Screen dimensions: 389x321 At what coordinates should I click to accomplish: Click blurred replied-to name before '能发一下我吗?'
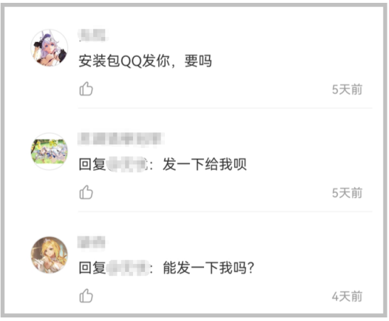[x=128, y=268]
